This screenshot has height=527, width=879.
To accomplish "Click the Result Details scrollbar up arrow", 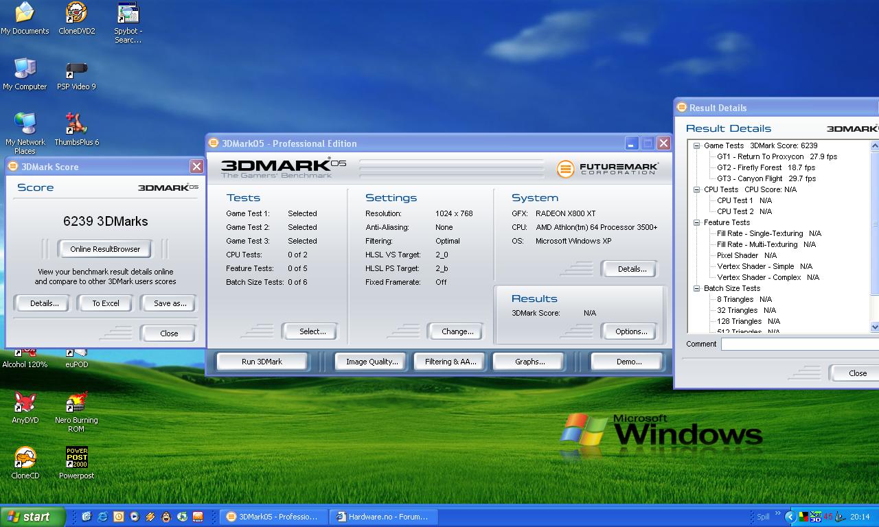I will [875, 145].
